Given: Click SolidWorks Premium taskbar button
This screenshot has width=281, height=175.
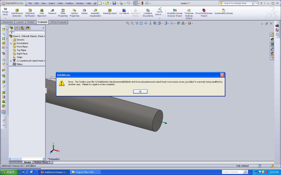Looking at the screenshot, I should pyautogui.click(x=54, y=172).
